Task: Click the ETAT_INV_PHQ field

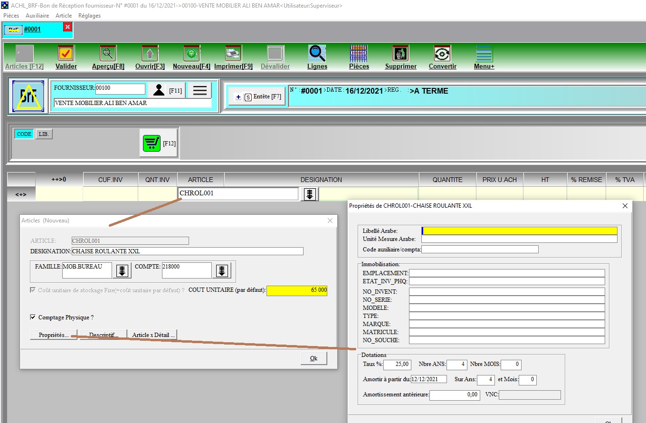Action: click(x=507, y=281)
